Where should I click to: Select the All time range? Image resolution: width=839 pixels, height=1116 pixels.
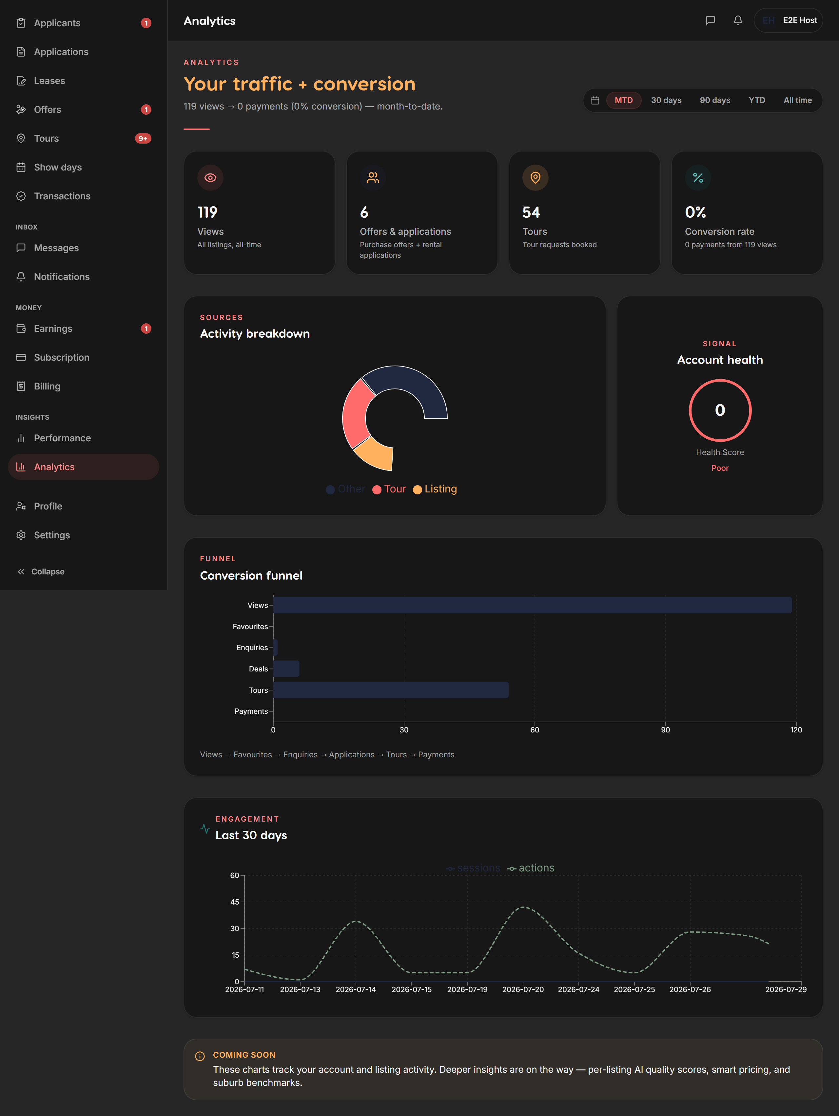(797, 100)
